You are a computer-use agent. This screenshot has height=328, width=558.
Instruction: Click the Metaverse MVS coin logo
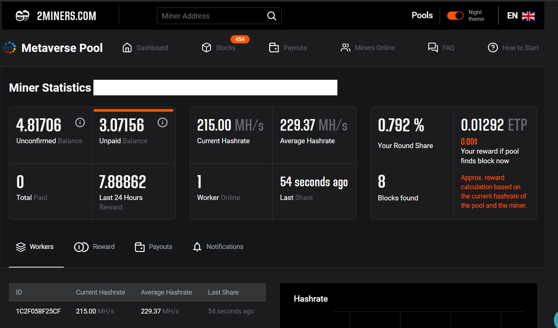[9, 47]
